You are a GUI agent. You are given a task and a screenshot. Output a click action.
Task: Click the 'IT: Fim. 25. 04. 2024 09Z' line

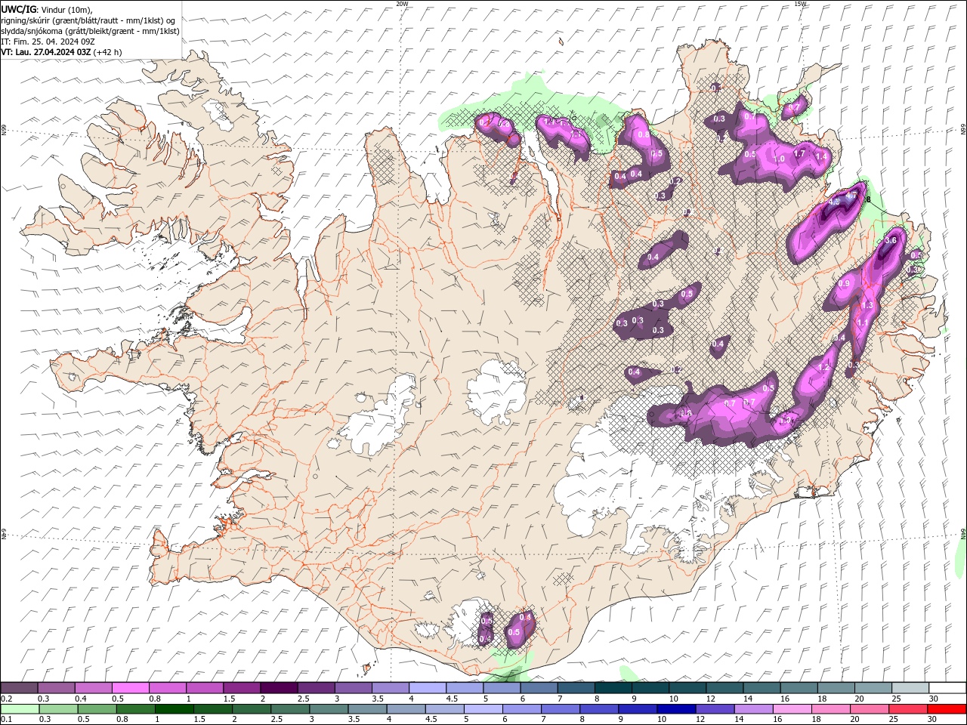[48, 42]
